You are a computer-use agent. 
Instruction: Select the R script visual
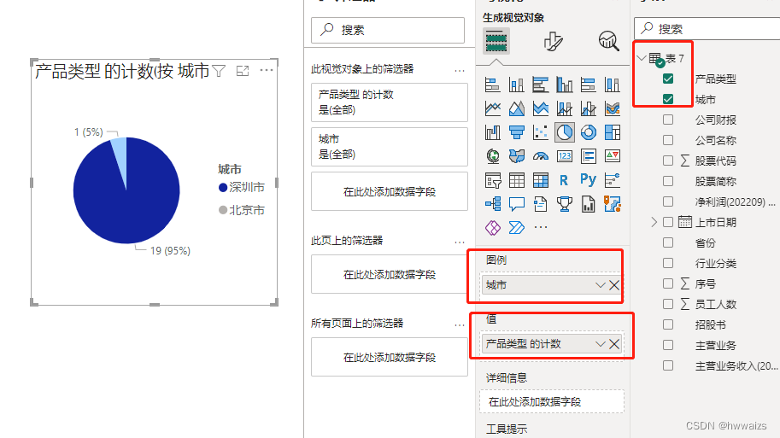(564, 180)
